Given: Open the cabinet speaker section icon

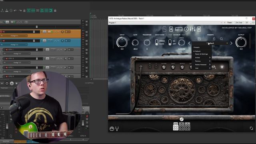Looking at the screenshot, I should (186, 29).
